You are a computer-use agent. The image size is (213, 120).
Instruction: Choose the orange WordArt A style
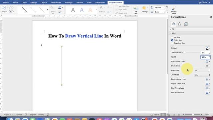pos(90,10)
